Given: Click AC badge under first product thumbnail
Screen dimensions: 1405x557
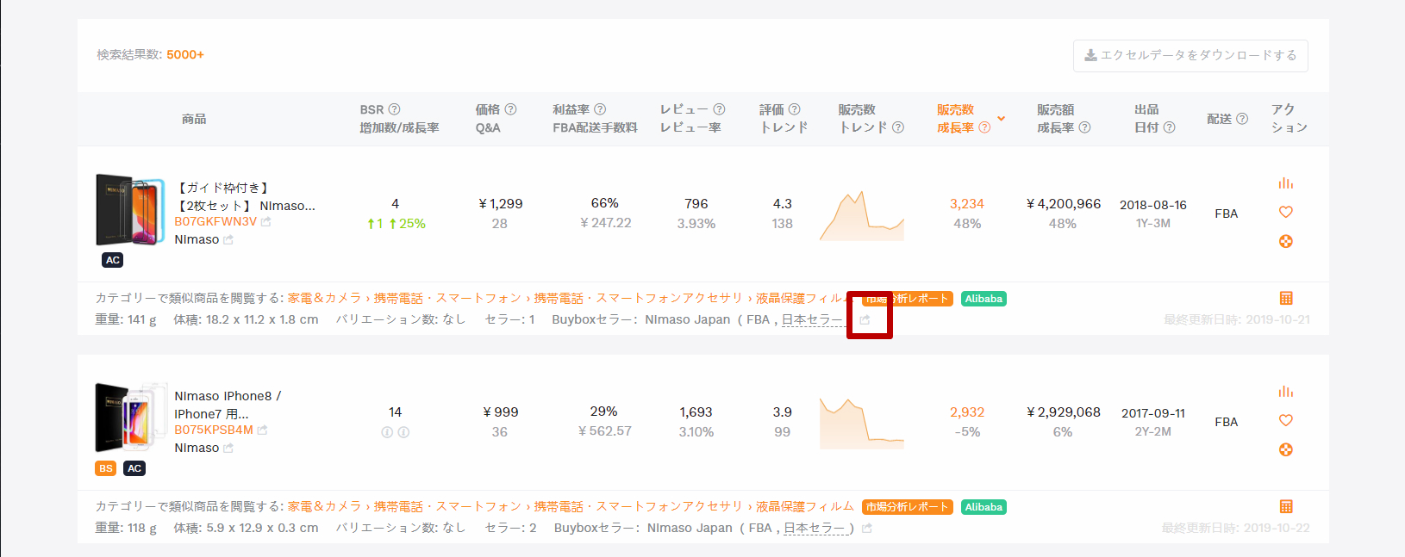Looking at the screenshot, I should (113, 260).
